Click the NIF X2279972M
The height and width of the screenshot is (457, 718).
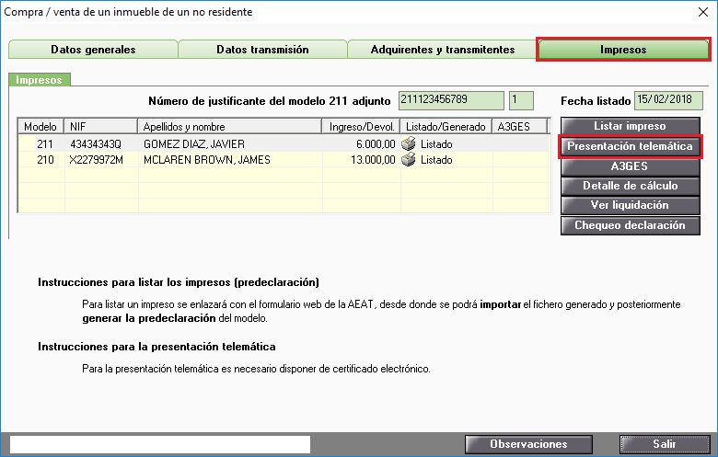click(96, 160)
